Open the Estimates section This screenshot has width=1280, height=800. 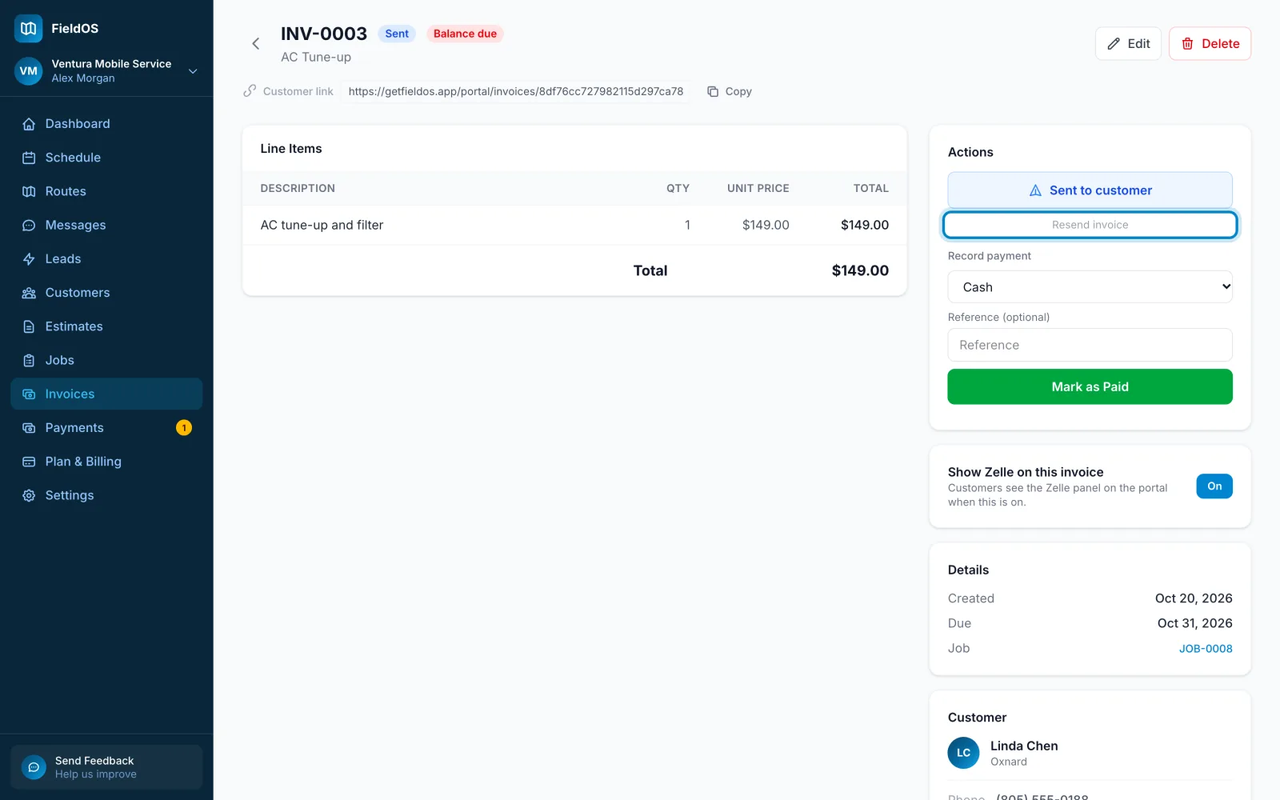click(x=106, y=326)
